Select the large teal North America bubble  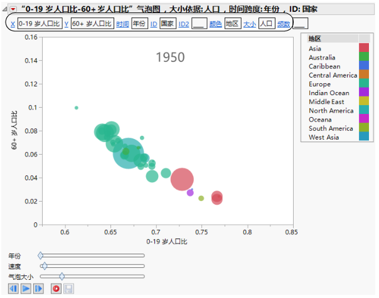[x=129, y=153]
